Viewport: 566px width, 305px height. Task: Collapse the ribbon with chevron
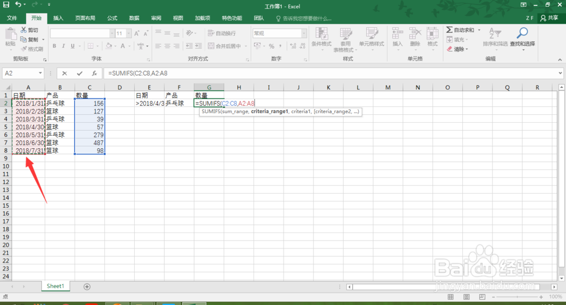560,59
